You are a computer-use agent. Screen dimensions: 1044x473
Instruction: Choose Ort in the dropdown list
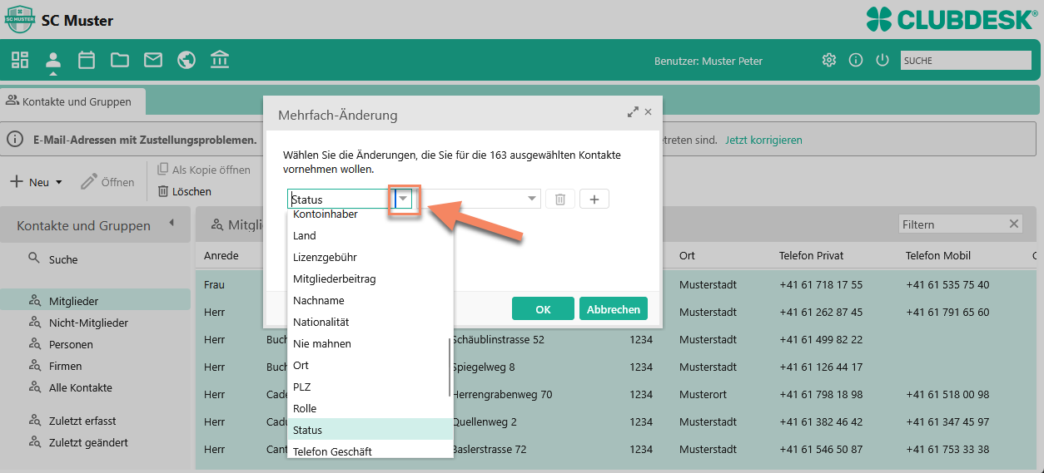[x=368, y=365]
